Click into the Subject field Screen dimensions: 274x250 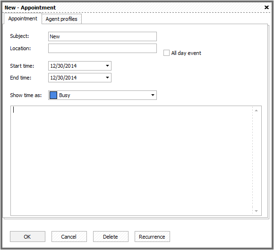(103, 36)
